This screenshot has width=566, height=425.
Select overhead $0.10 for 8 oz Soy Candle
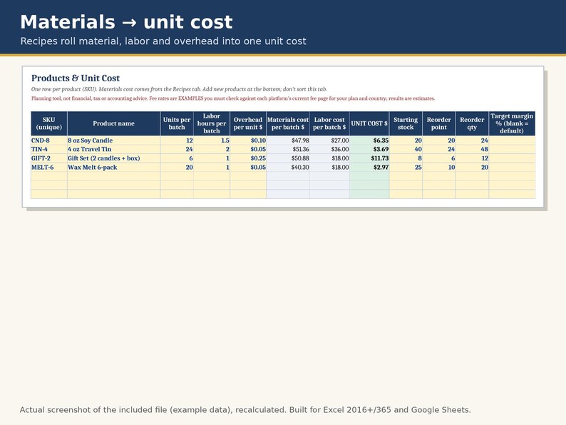[248, 140]
